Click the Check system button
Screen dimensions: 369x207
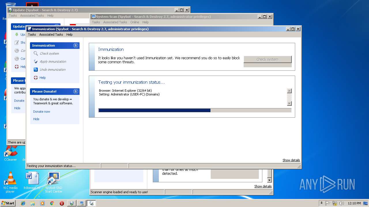click(268, 59)
